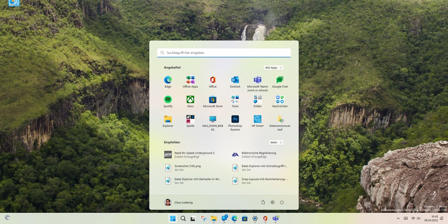Screen dimensions: 448x224
Task: Open Need for Speed Underground 2
Action: (x=190, y=155)
